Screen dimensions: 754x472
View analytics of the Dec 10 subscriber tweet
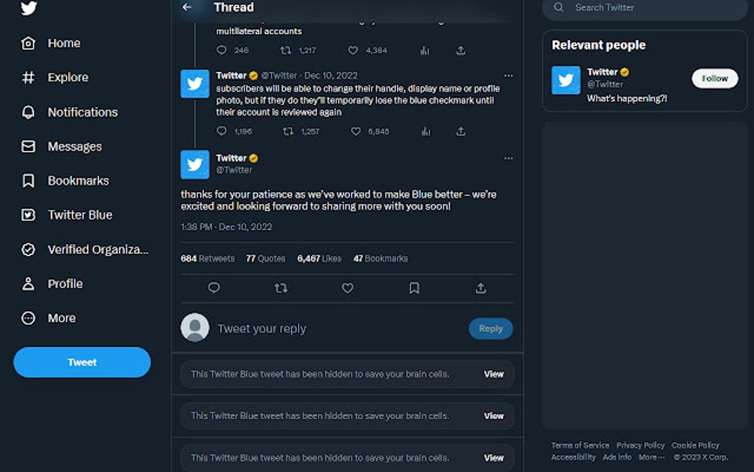point(425,131)
